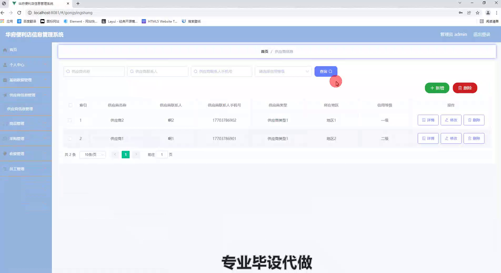Open a new browser tab with plus icon

pos(78,3)
